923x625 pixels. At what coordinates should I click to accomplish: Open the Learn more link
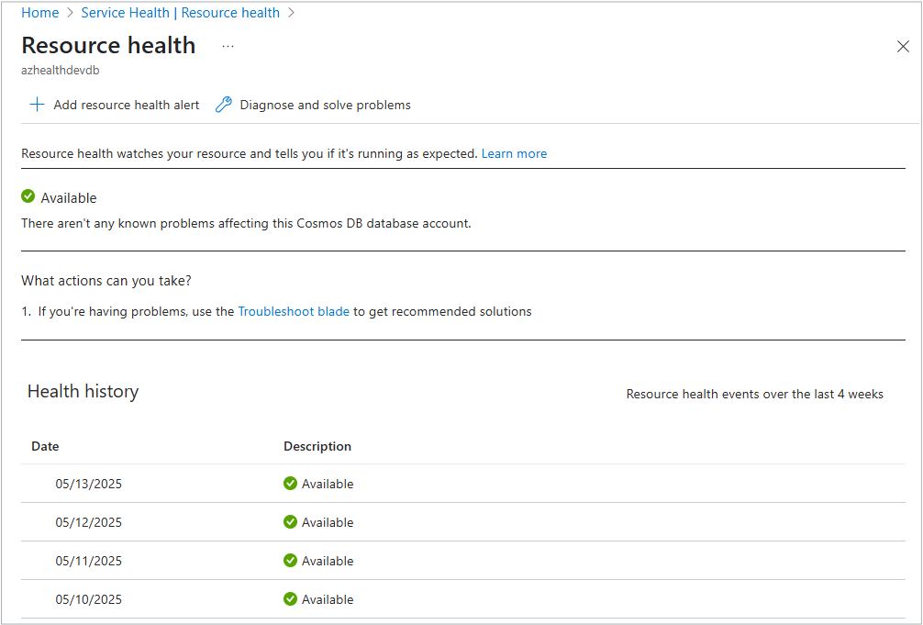[514, 153]
